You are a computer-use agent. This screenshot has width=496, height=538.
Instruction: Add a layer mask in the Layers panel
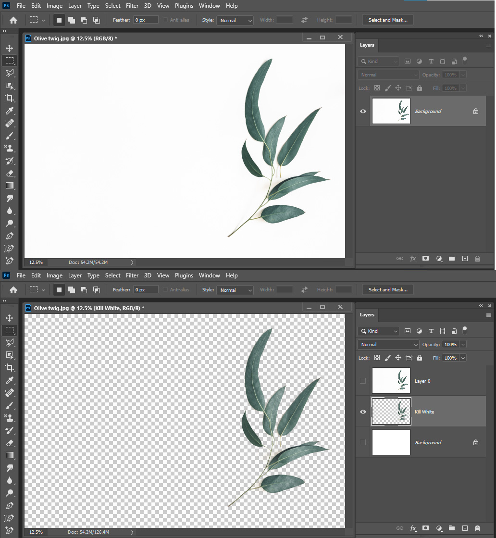click(425, 528)
